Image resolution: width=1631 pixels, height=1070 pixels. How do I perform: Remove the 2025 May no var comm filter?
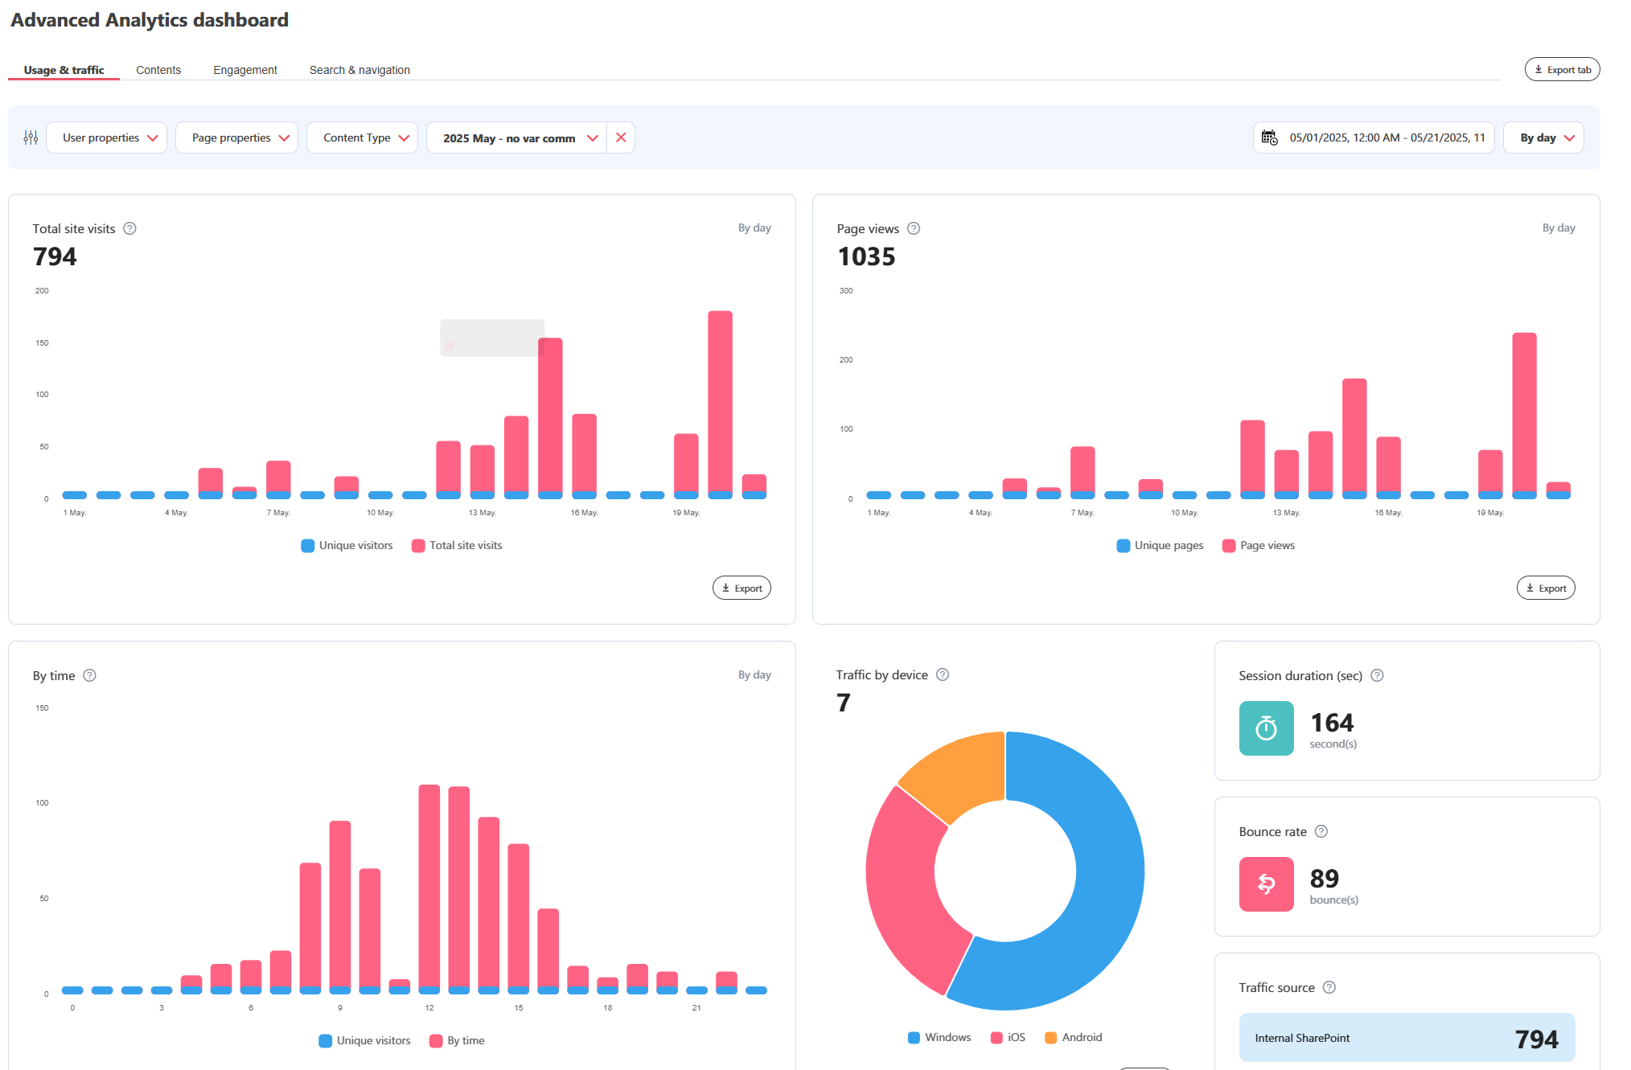click(620, 137)
